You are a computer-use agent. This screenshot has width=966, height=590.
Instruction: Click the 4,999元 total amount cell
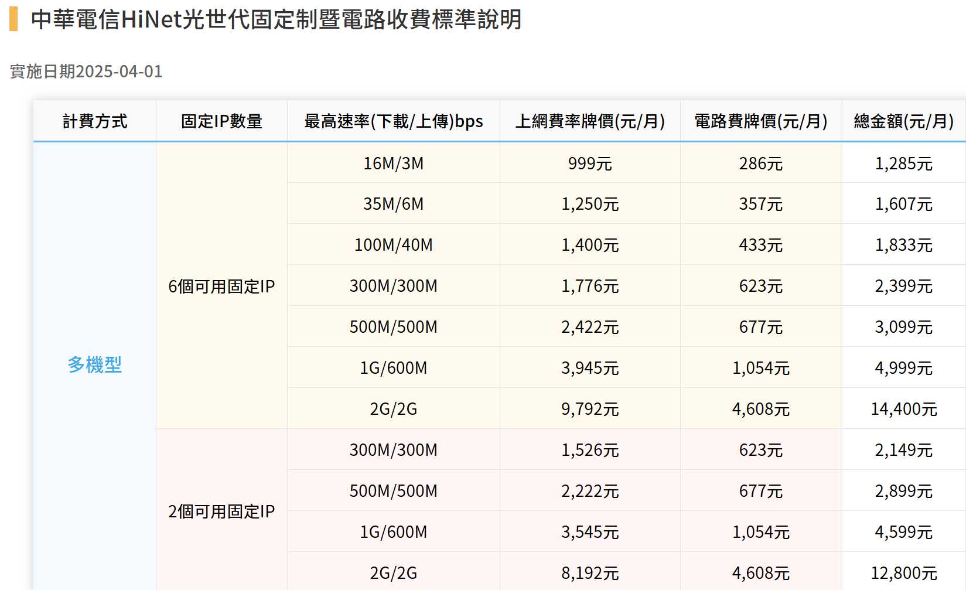[904, 368]
